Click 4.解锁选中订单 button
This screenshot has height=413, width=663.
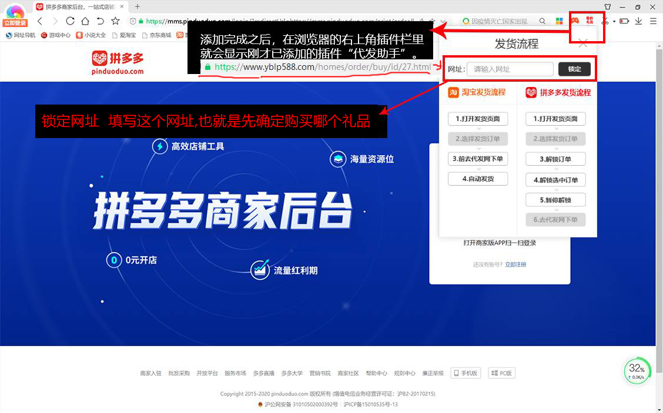point(555,180)
